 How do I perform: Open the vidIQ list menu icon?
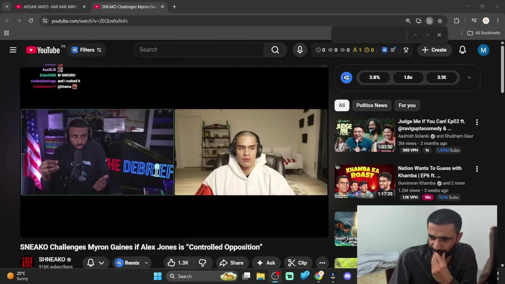tap(393, 50)
